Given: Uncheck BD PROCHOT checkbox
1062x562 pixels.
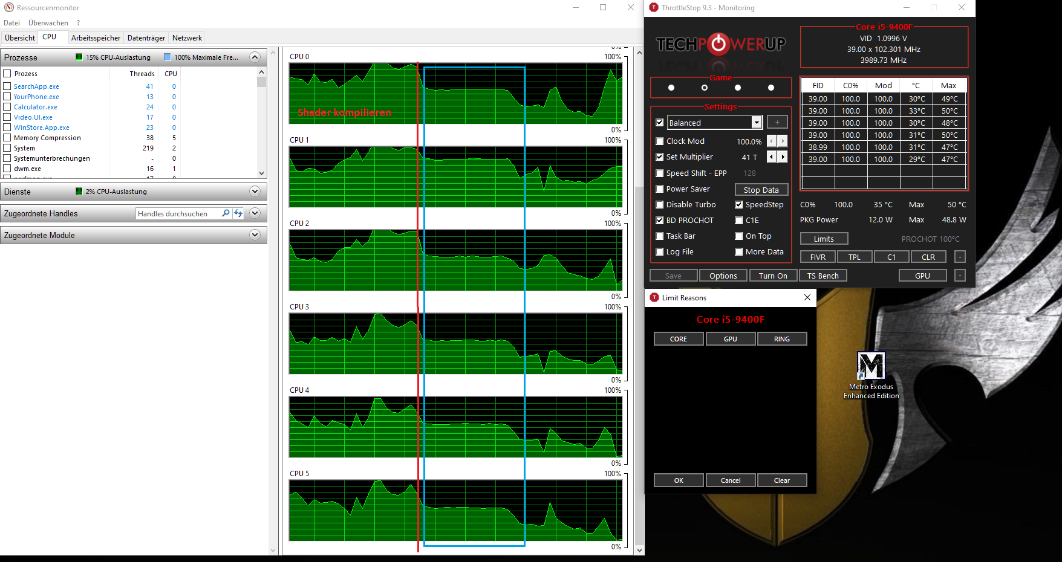Looking at the screenshot, I should 660,221.
